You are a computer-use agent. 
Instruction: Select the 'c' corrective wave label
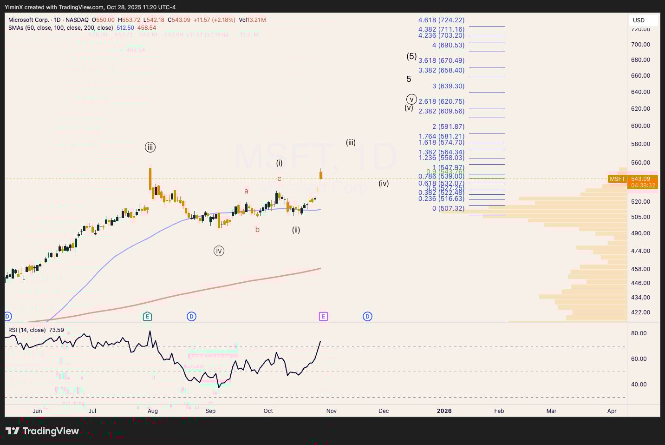280,179
